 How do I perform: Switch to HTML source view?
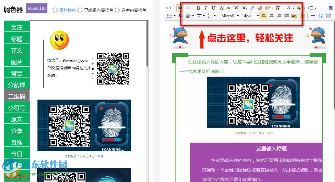pos(170,8)
